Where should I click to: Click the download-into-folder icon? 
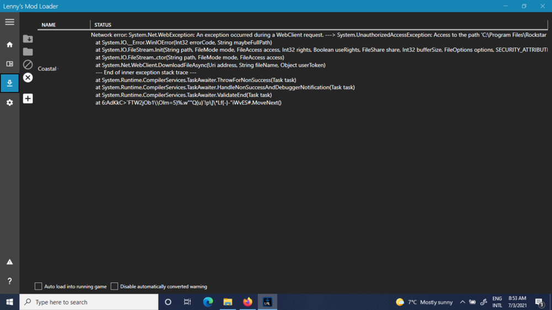pyautogui.click(x=28, y=39)
